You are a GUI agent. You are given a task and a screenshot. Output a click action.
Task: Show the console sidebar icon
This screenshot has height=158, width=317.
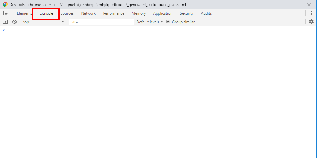click(x=5, y=22)
